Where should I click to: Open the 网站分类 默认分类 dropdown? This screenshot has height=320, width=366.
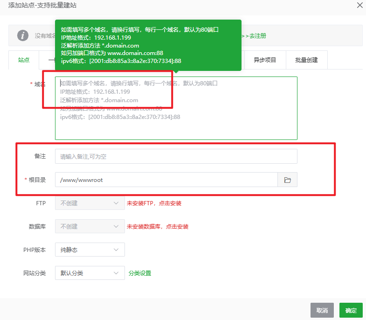(x=90, y=273)
